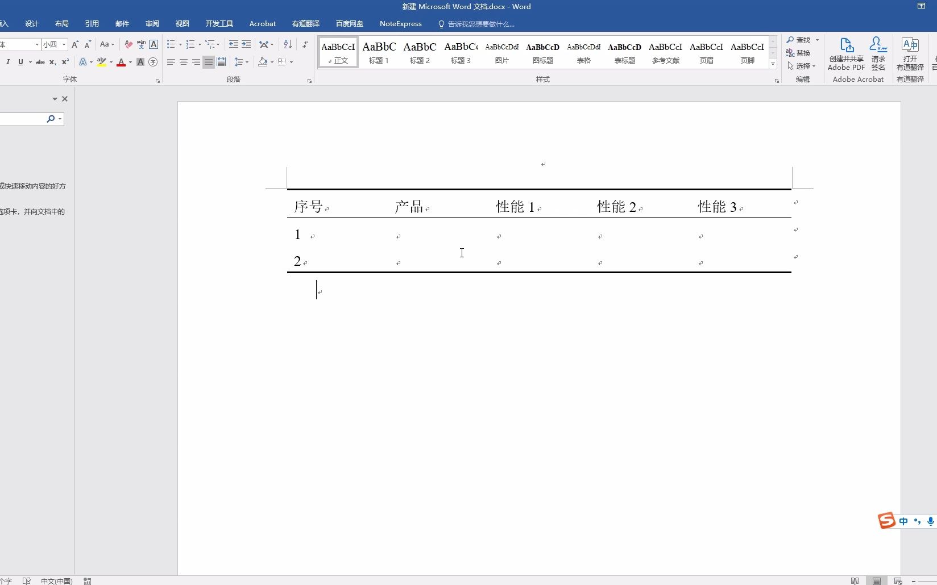Select the 正文 style

point(338,53)
